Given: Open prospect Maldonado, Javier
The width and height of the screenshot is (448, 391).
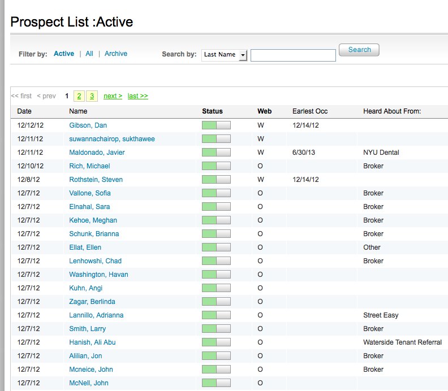Looking at the screenshot, I should (97, 153).
